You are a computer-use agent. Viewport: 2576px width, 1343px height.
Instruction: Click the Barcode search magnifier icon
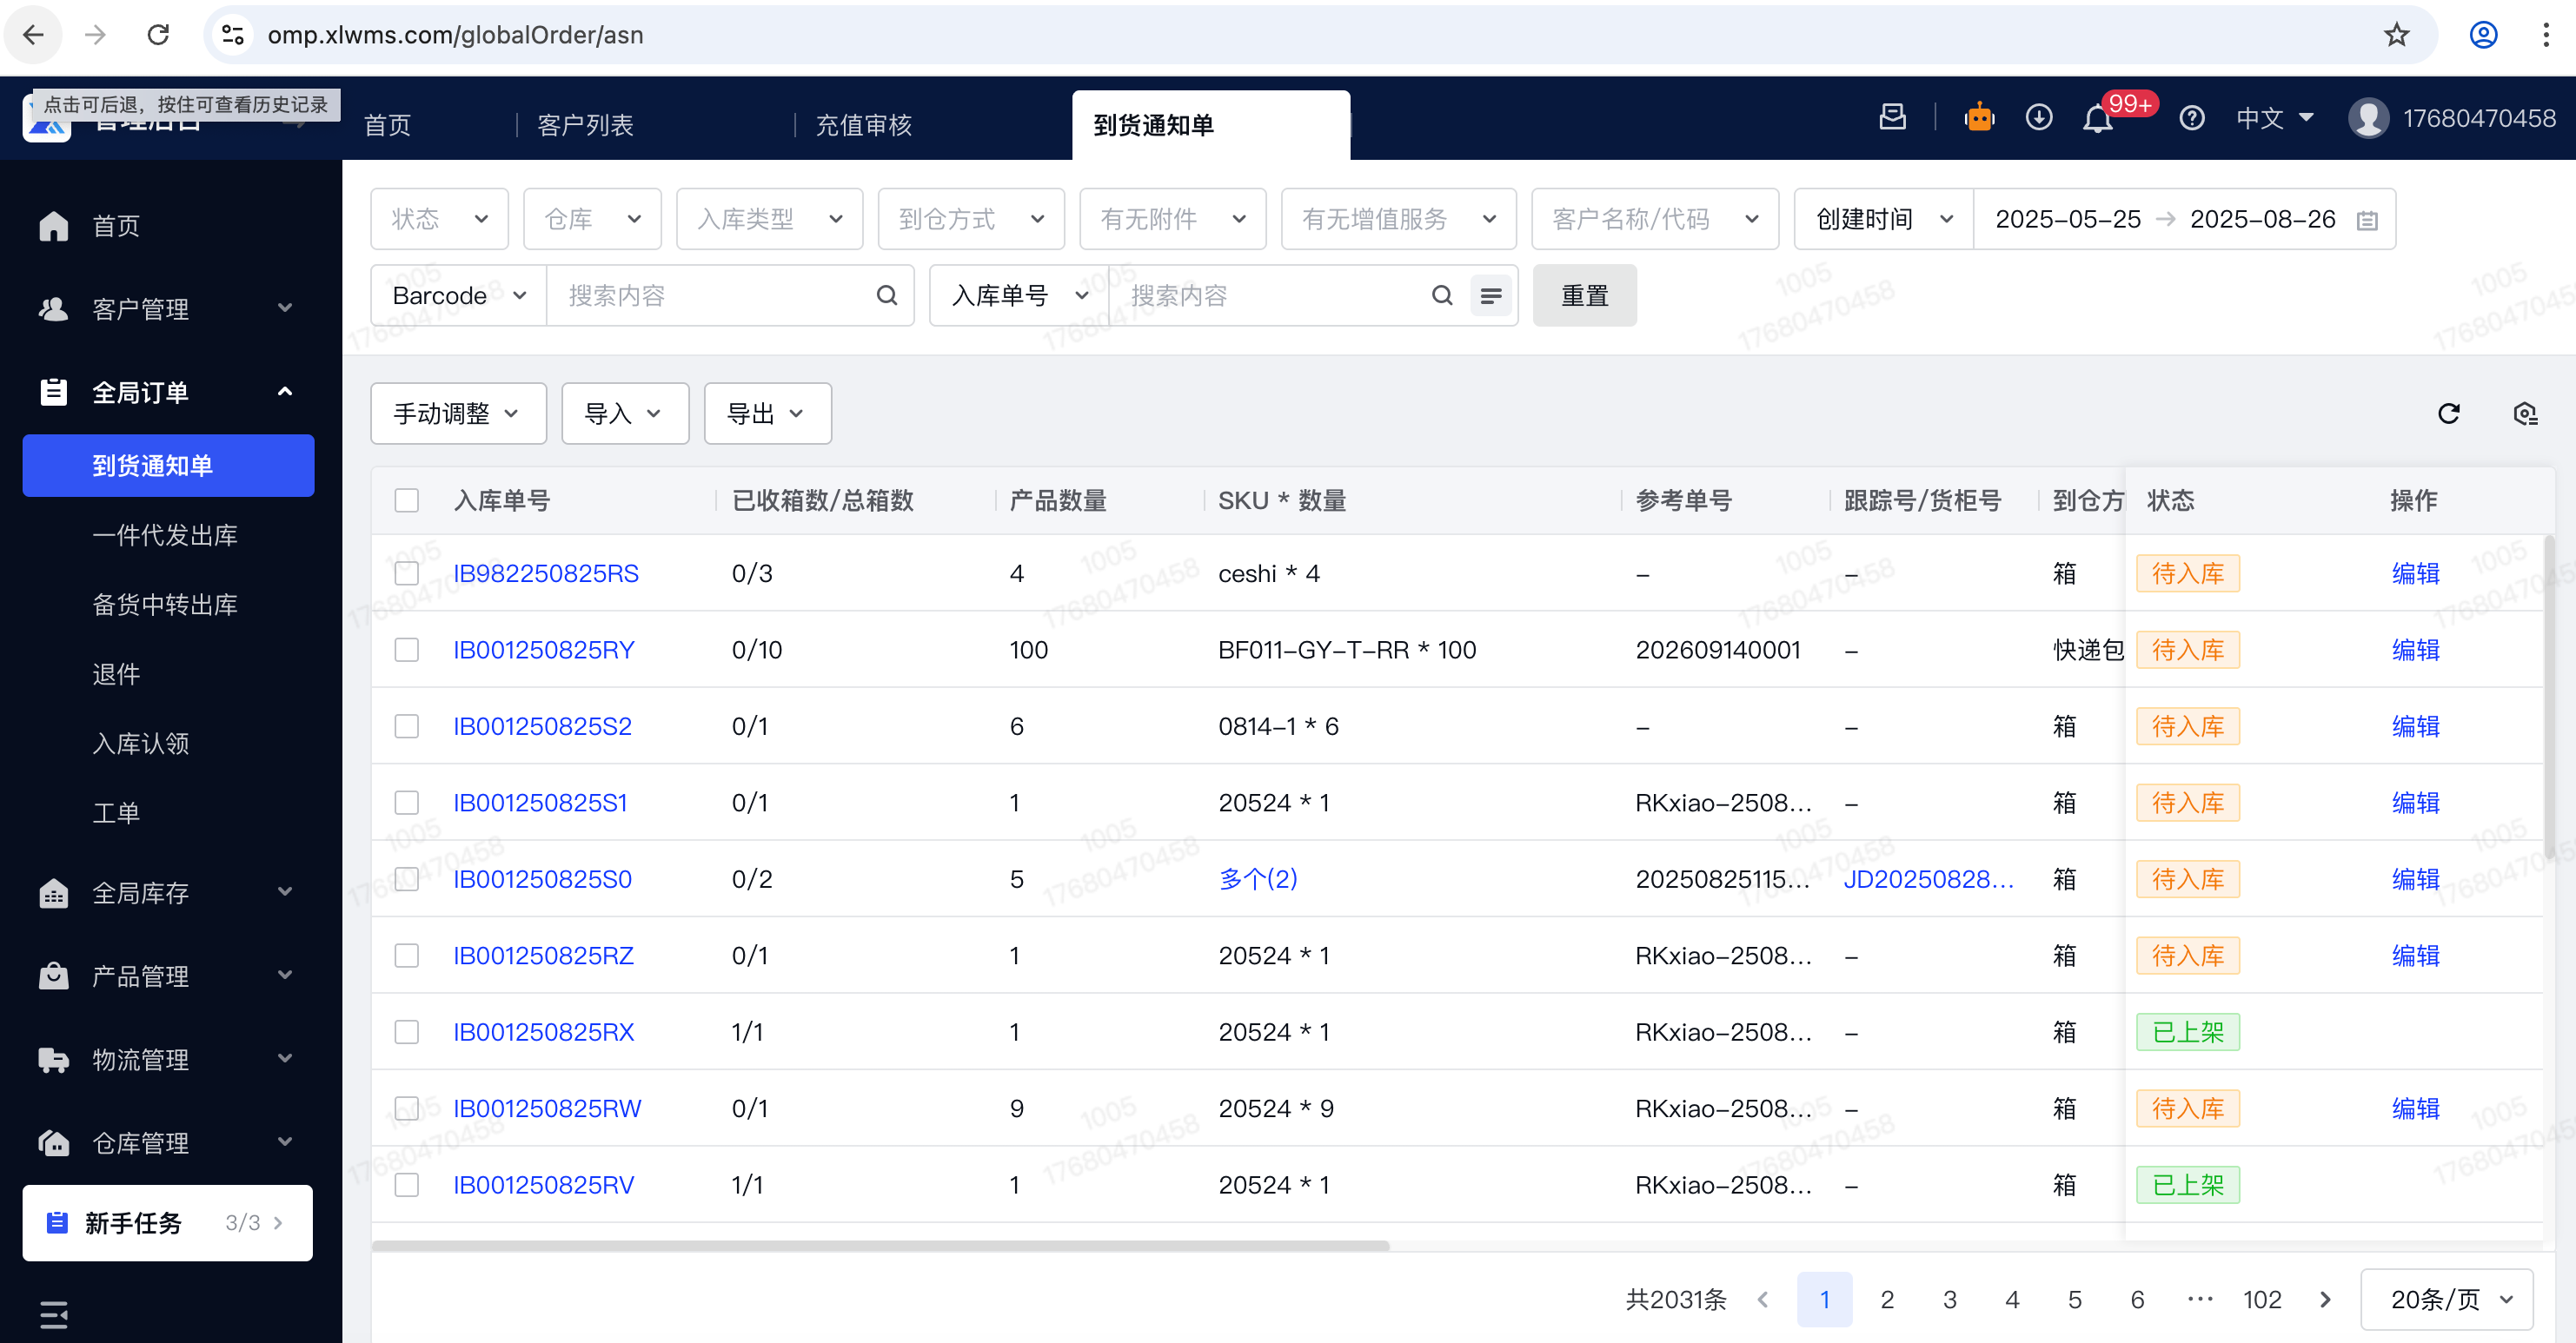886,294
